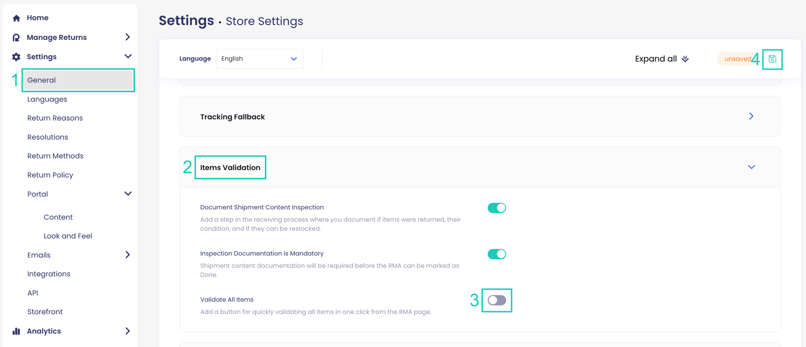Image resolution: width=806 pixels, height=347 pixels.
Task: Select General in the settings menu
Action: [78, 80]
